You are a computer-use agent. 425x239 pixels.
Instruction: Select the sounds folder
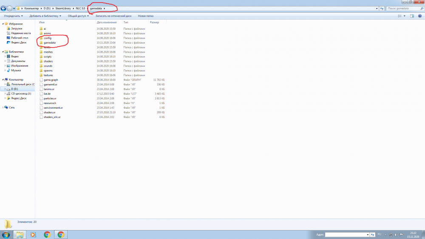[48, 66]
